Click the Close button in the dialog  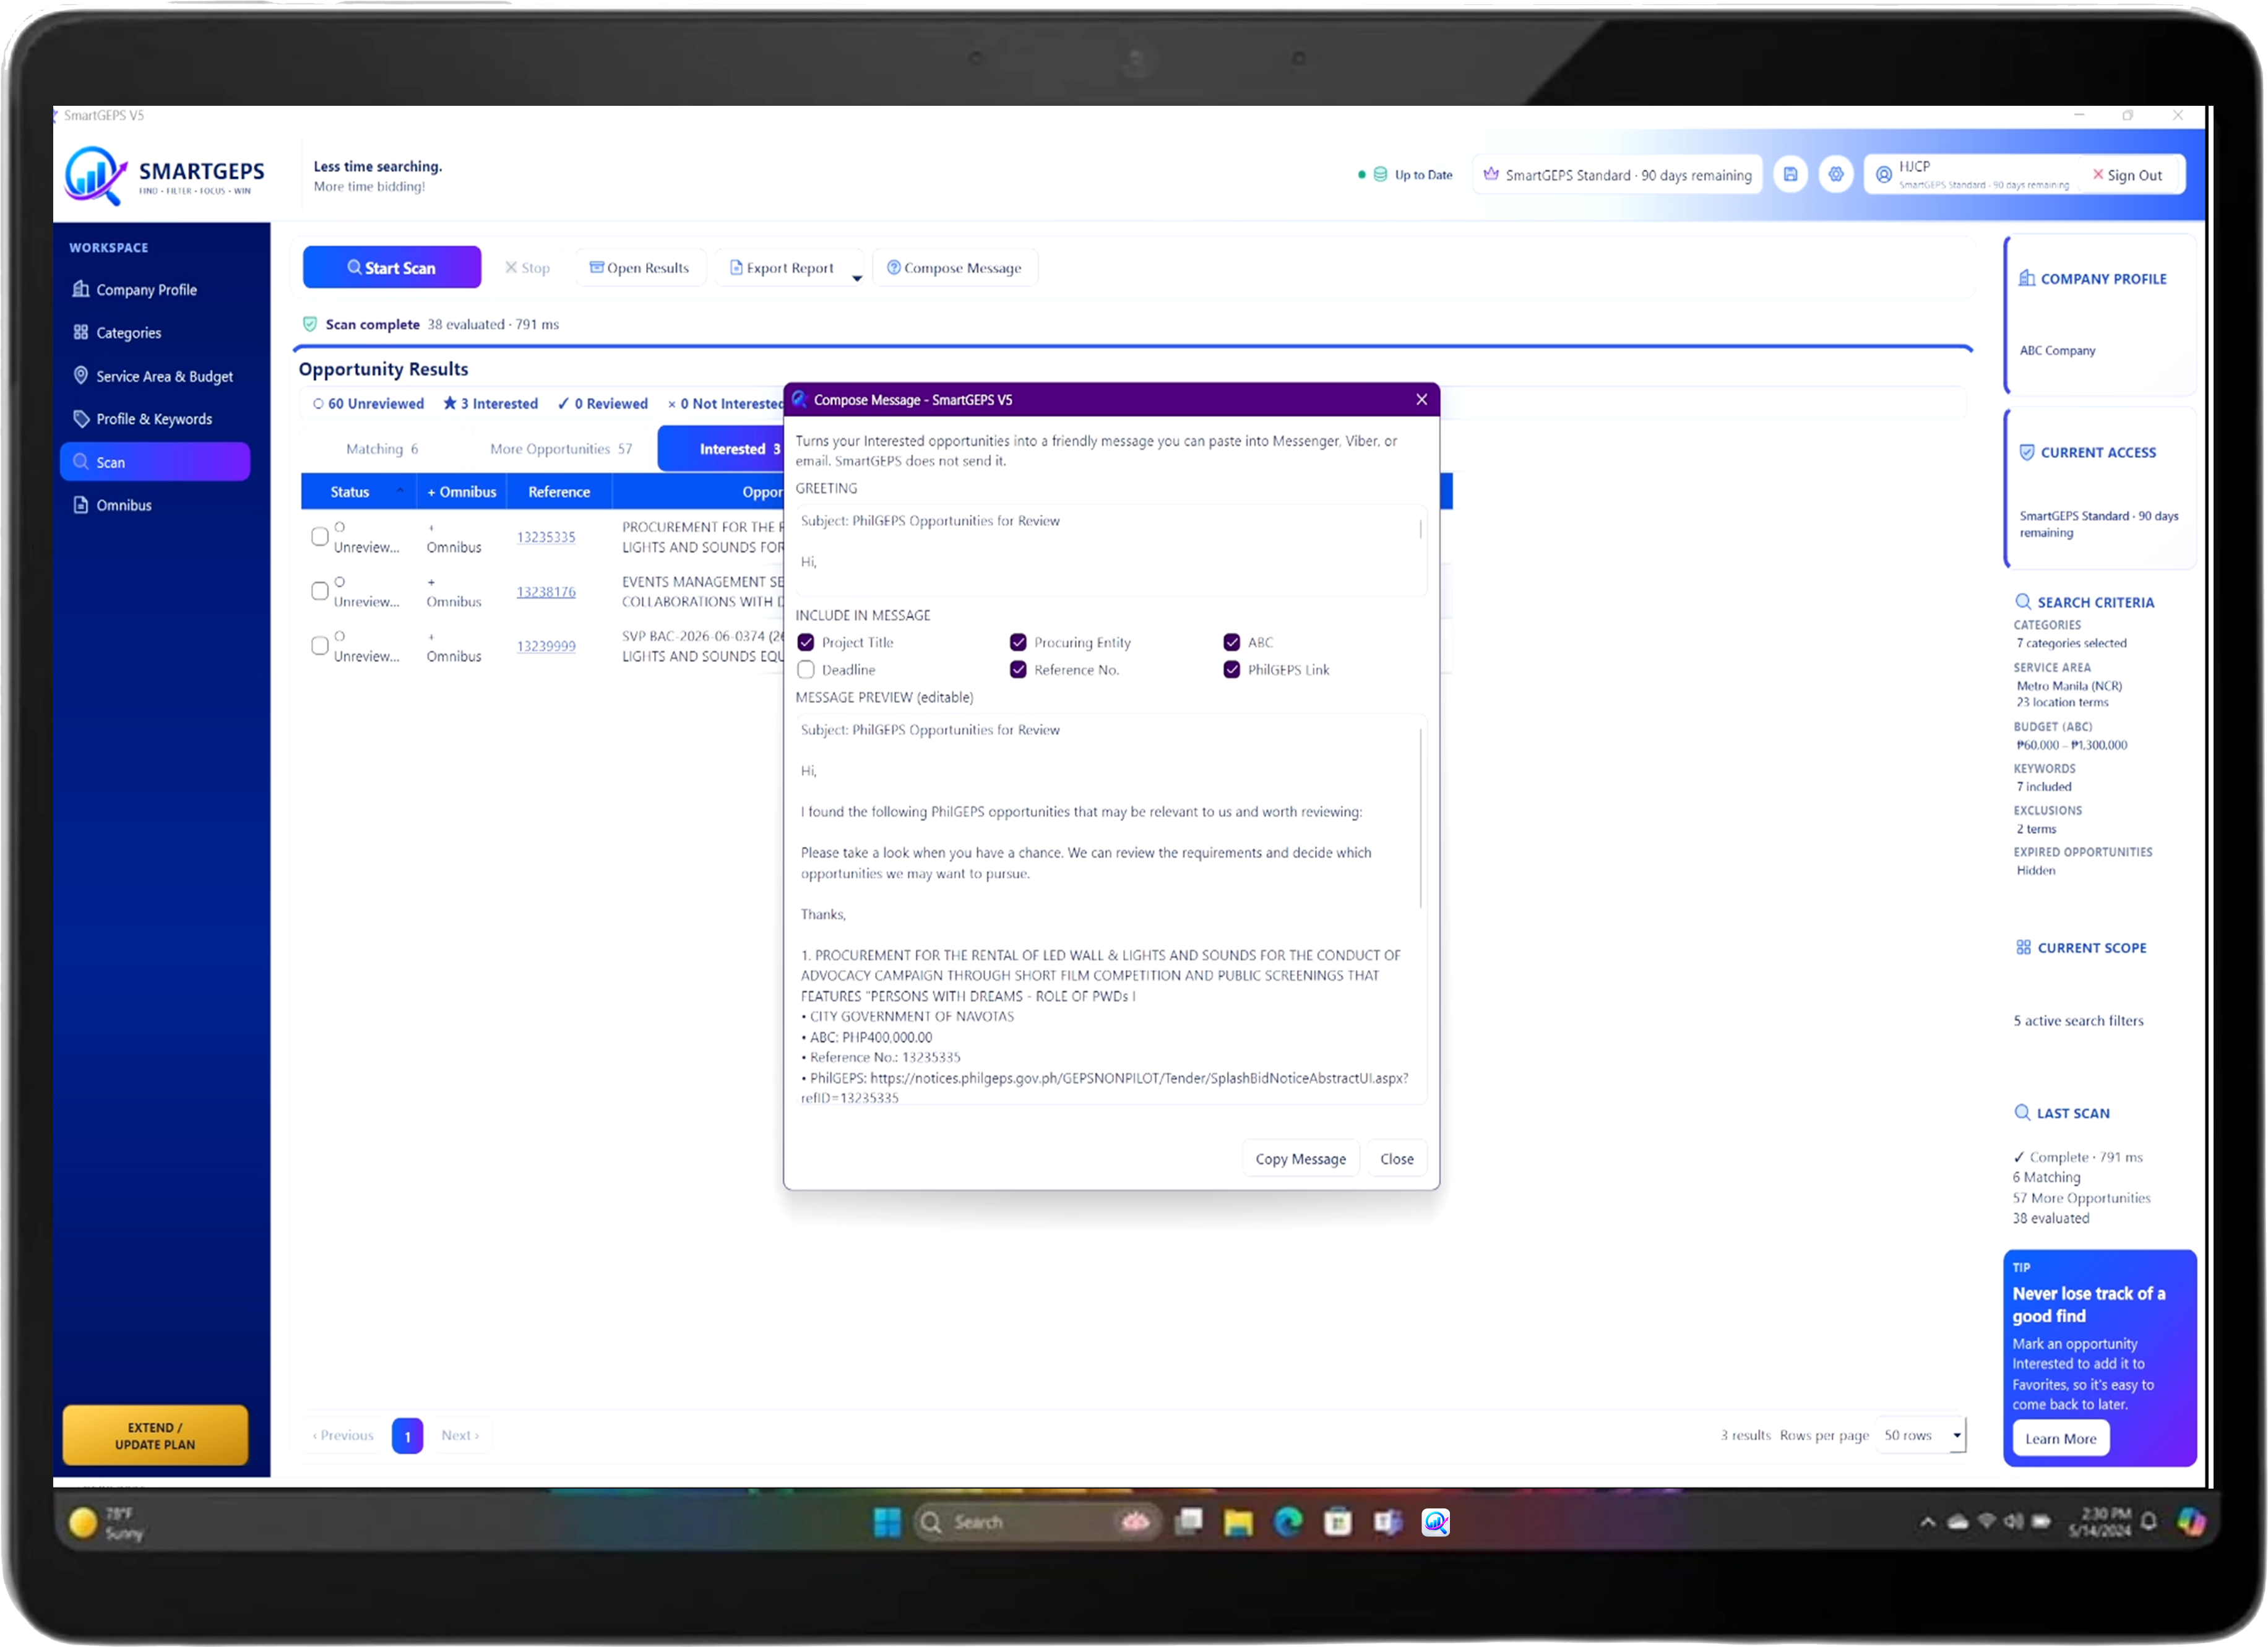1396,1159
